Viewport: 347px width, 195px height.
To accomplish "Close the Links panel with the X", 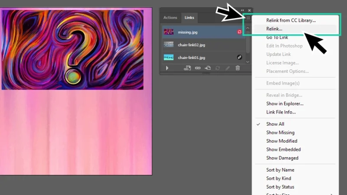I will click(x=249, y=10).
